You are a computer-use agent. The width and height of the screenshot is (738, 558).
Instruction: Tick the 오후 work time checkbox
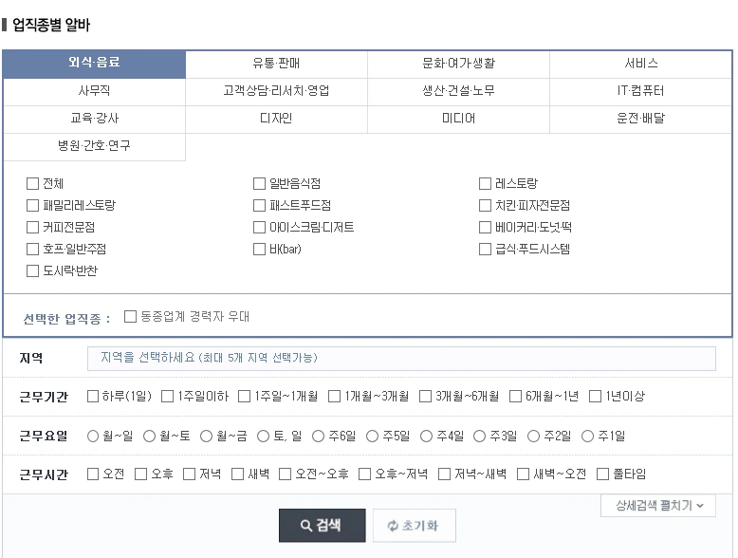(x=140, y=474)
